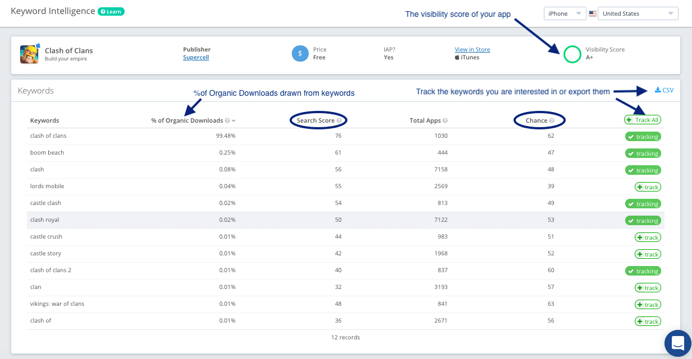Track the clash of keyword

point(648,321)
